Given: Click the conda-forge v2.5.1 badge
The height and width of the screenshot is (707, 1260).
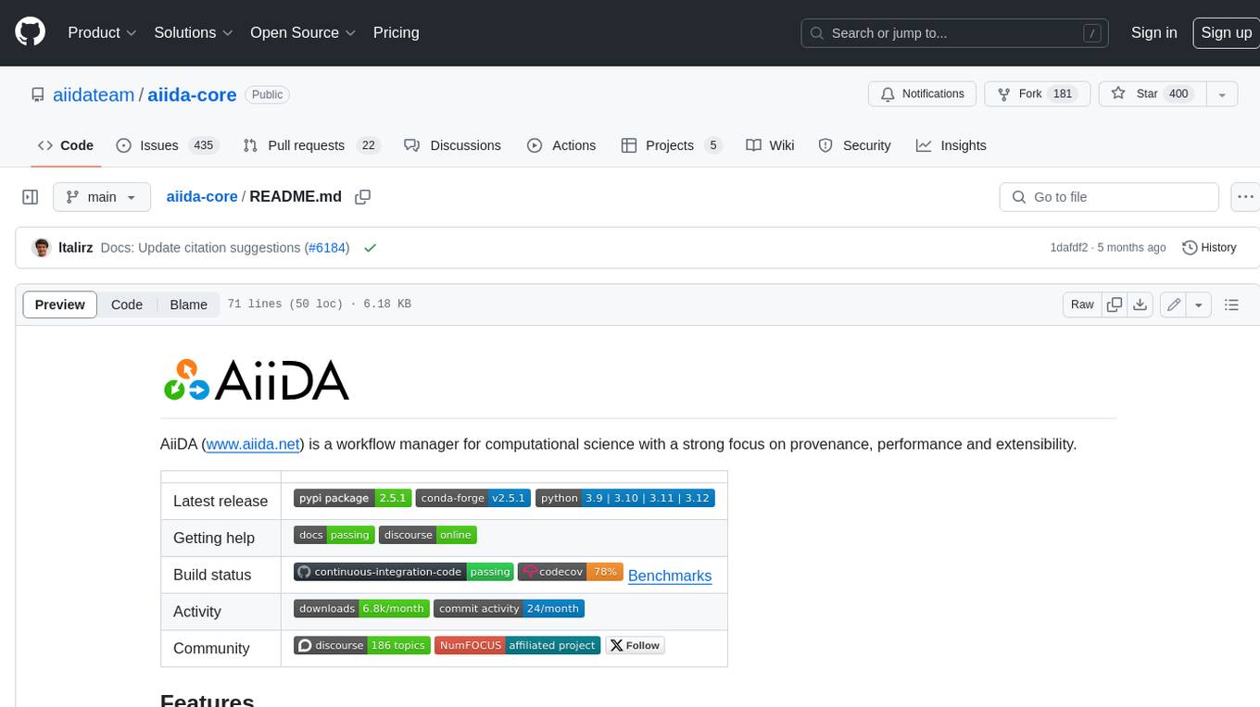Looking at the screenshot, I should coord(472,498).
